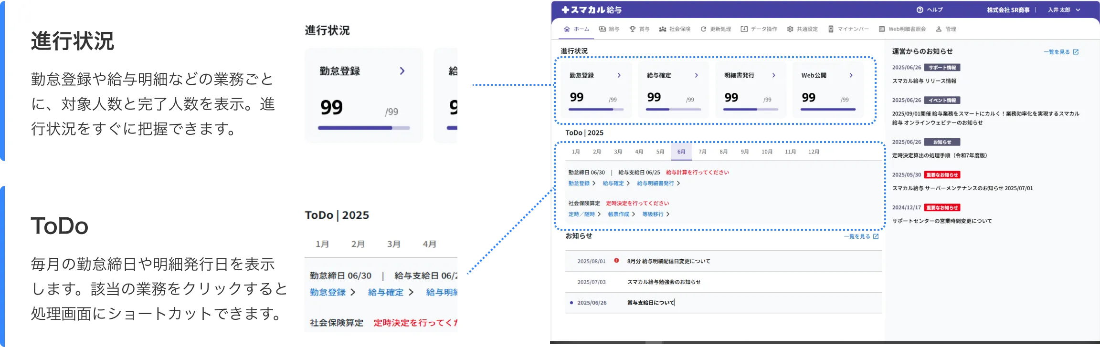Viewport: 1100px width, 347px height.
Task: Click the 定時／随時 link
Action: tap(582, 214)
